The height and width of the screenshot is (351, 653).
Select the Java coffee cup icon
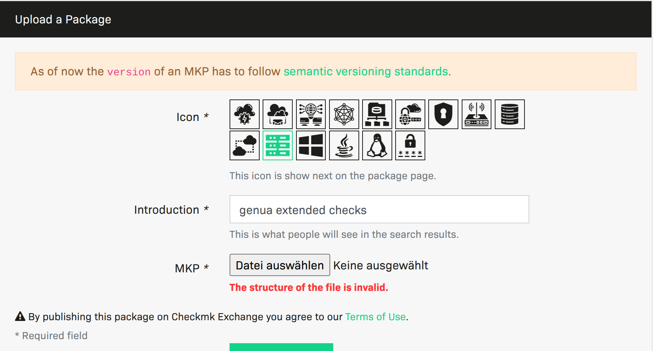tap(344, 145)
